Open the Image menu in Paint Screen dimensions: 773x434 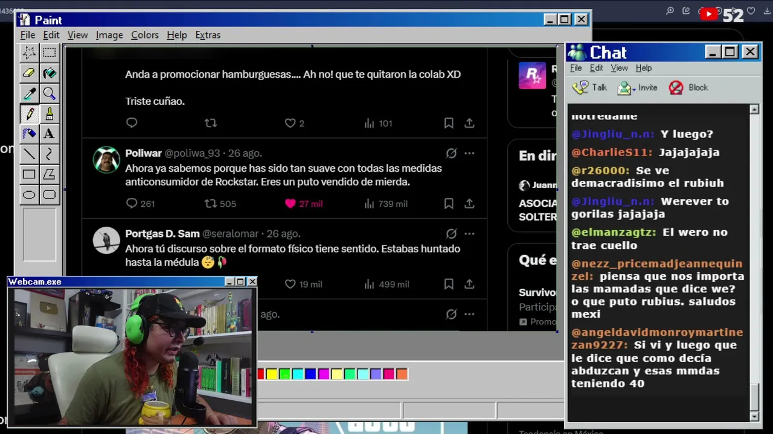[x=109, y=35]
